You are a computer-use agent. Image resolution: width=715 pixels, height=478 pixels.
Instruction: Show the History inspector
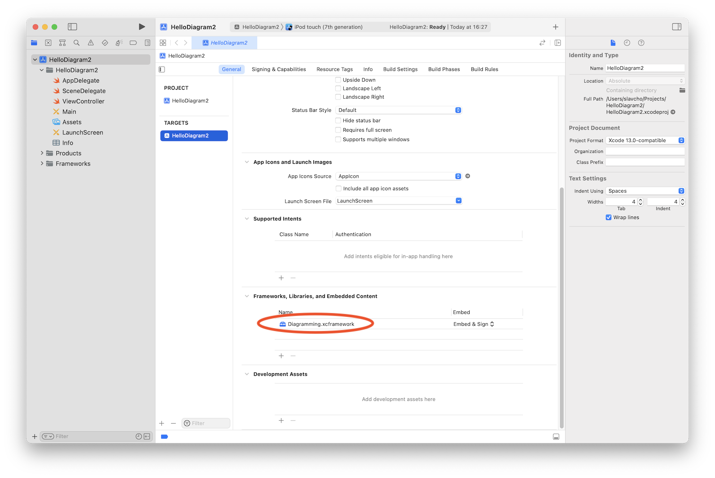click(x=627, y=43)
